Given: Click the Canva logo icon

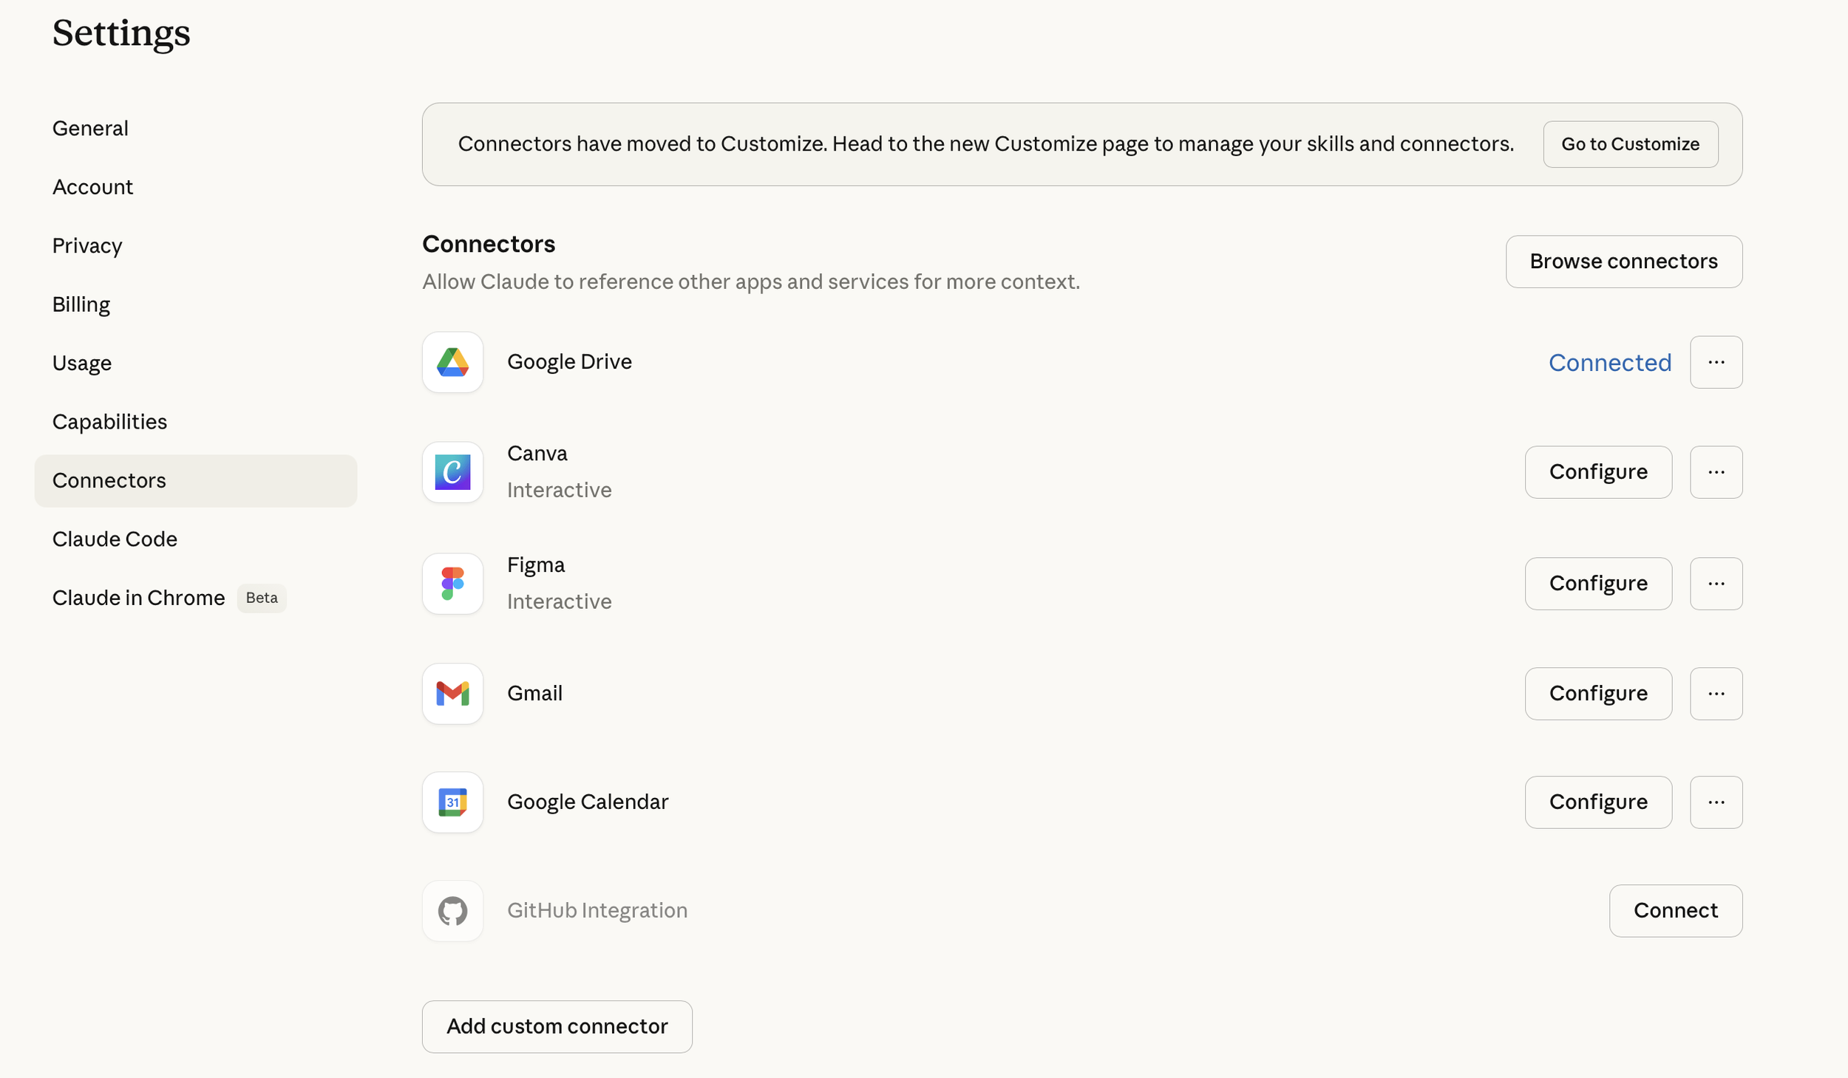Looking at the screenshot, I should [x=452, y=472].
